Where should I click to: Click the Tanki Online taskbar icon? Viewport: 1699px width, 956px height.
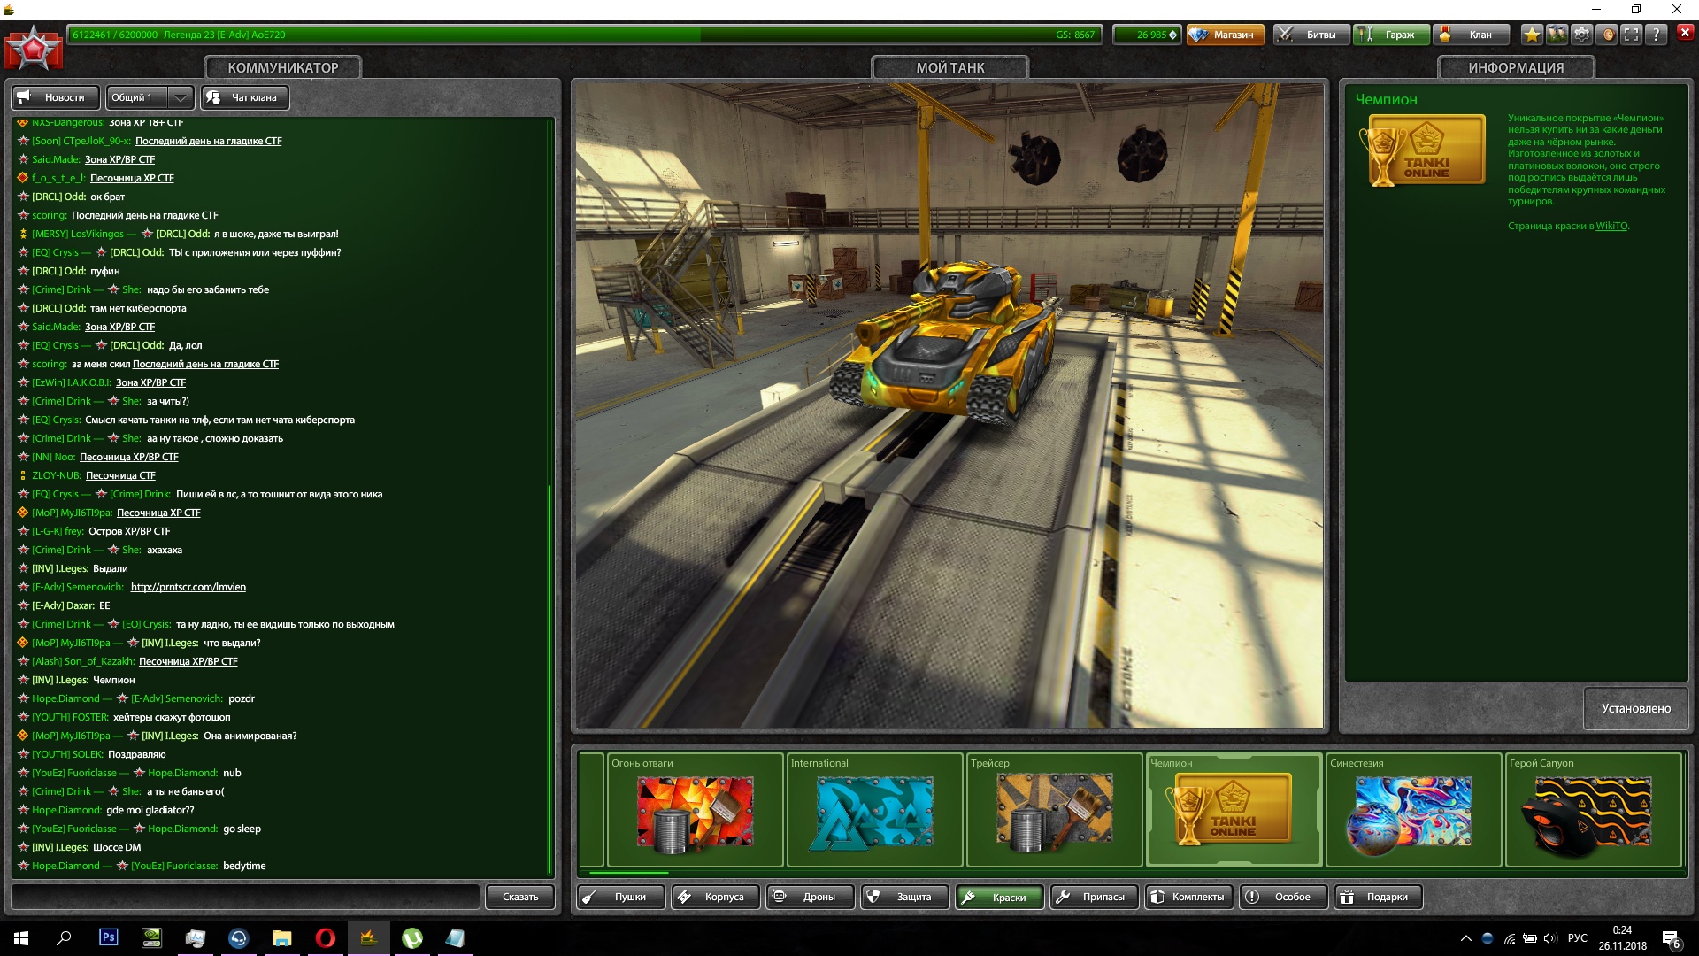pos(368,937)
